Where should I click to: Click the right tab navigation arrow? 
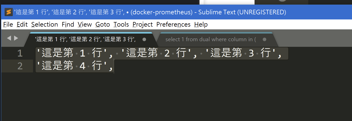tap(16, 38)
